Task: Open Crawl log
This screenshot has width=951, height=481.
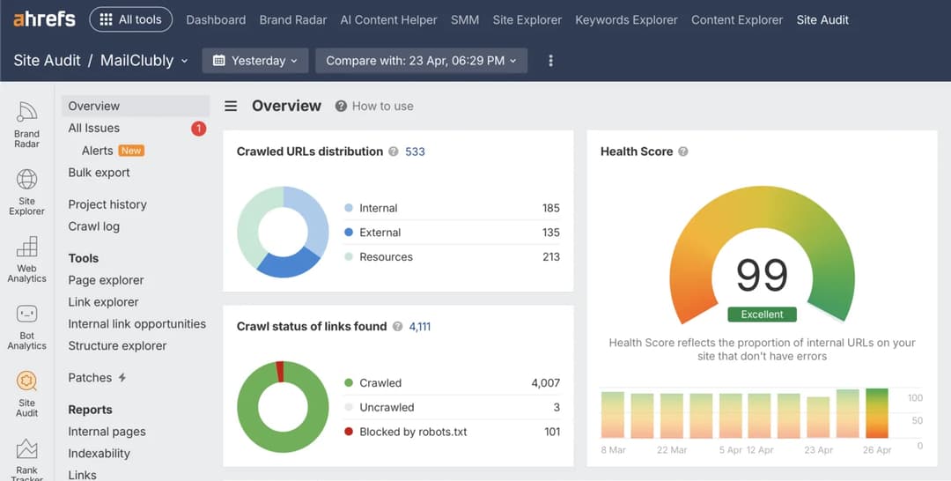Action: pyautogui.click(x=94, y=226)
